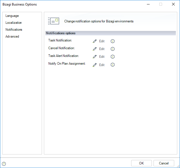180x168 pixels.
Task: Show info for Cancel Notification
Action: pos(113,49)
